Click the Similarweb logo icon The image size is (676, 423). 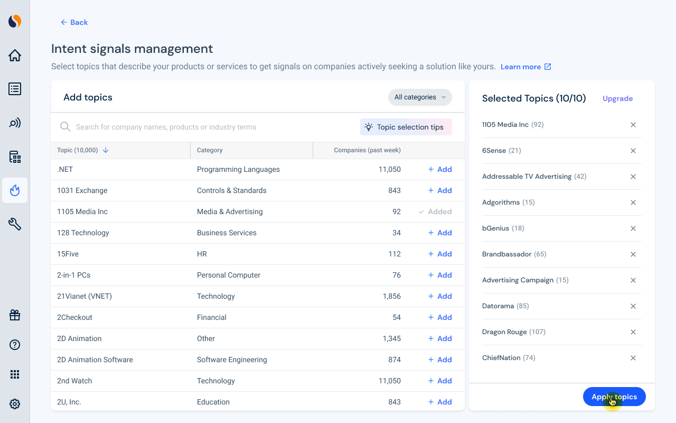click(x=15, y=21)
